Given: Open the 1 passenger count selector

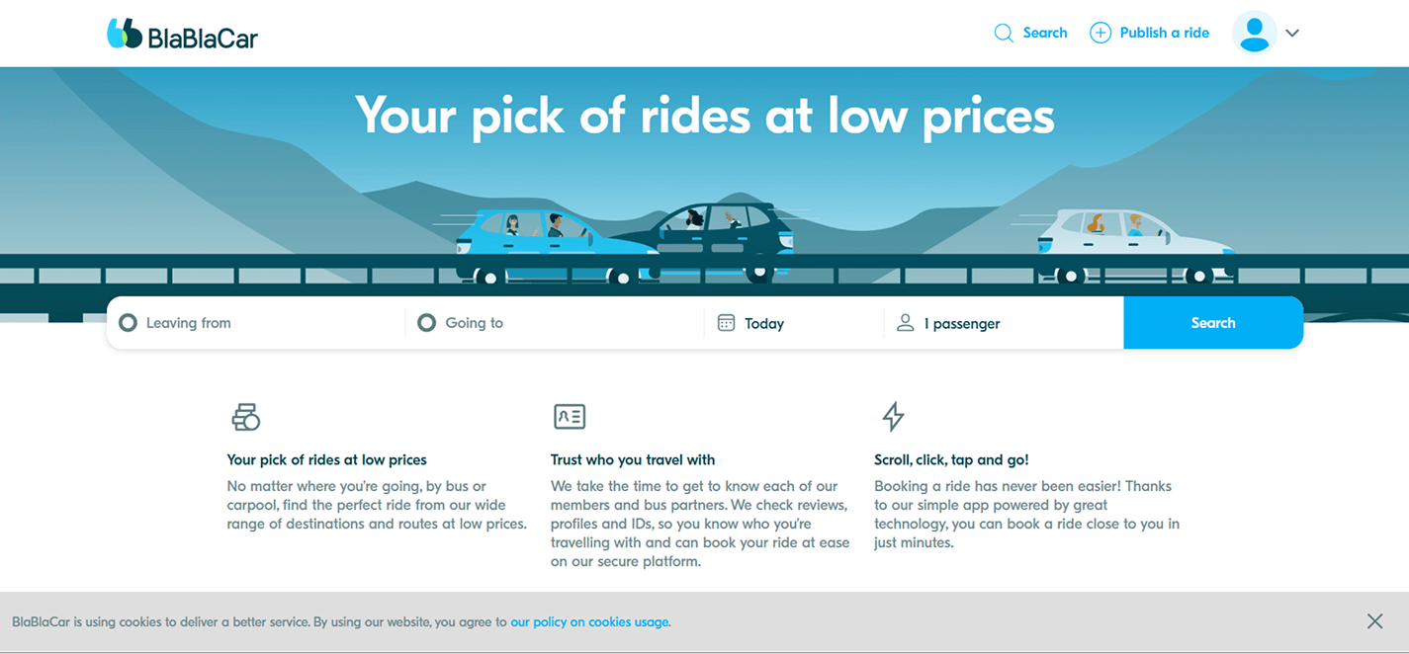Looking at the screenshot, I should coord(962,322).
